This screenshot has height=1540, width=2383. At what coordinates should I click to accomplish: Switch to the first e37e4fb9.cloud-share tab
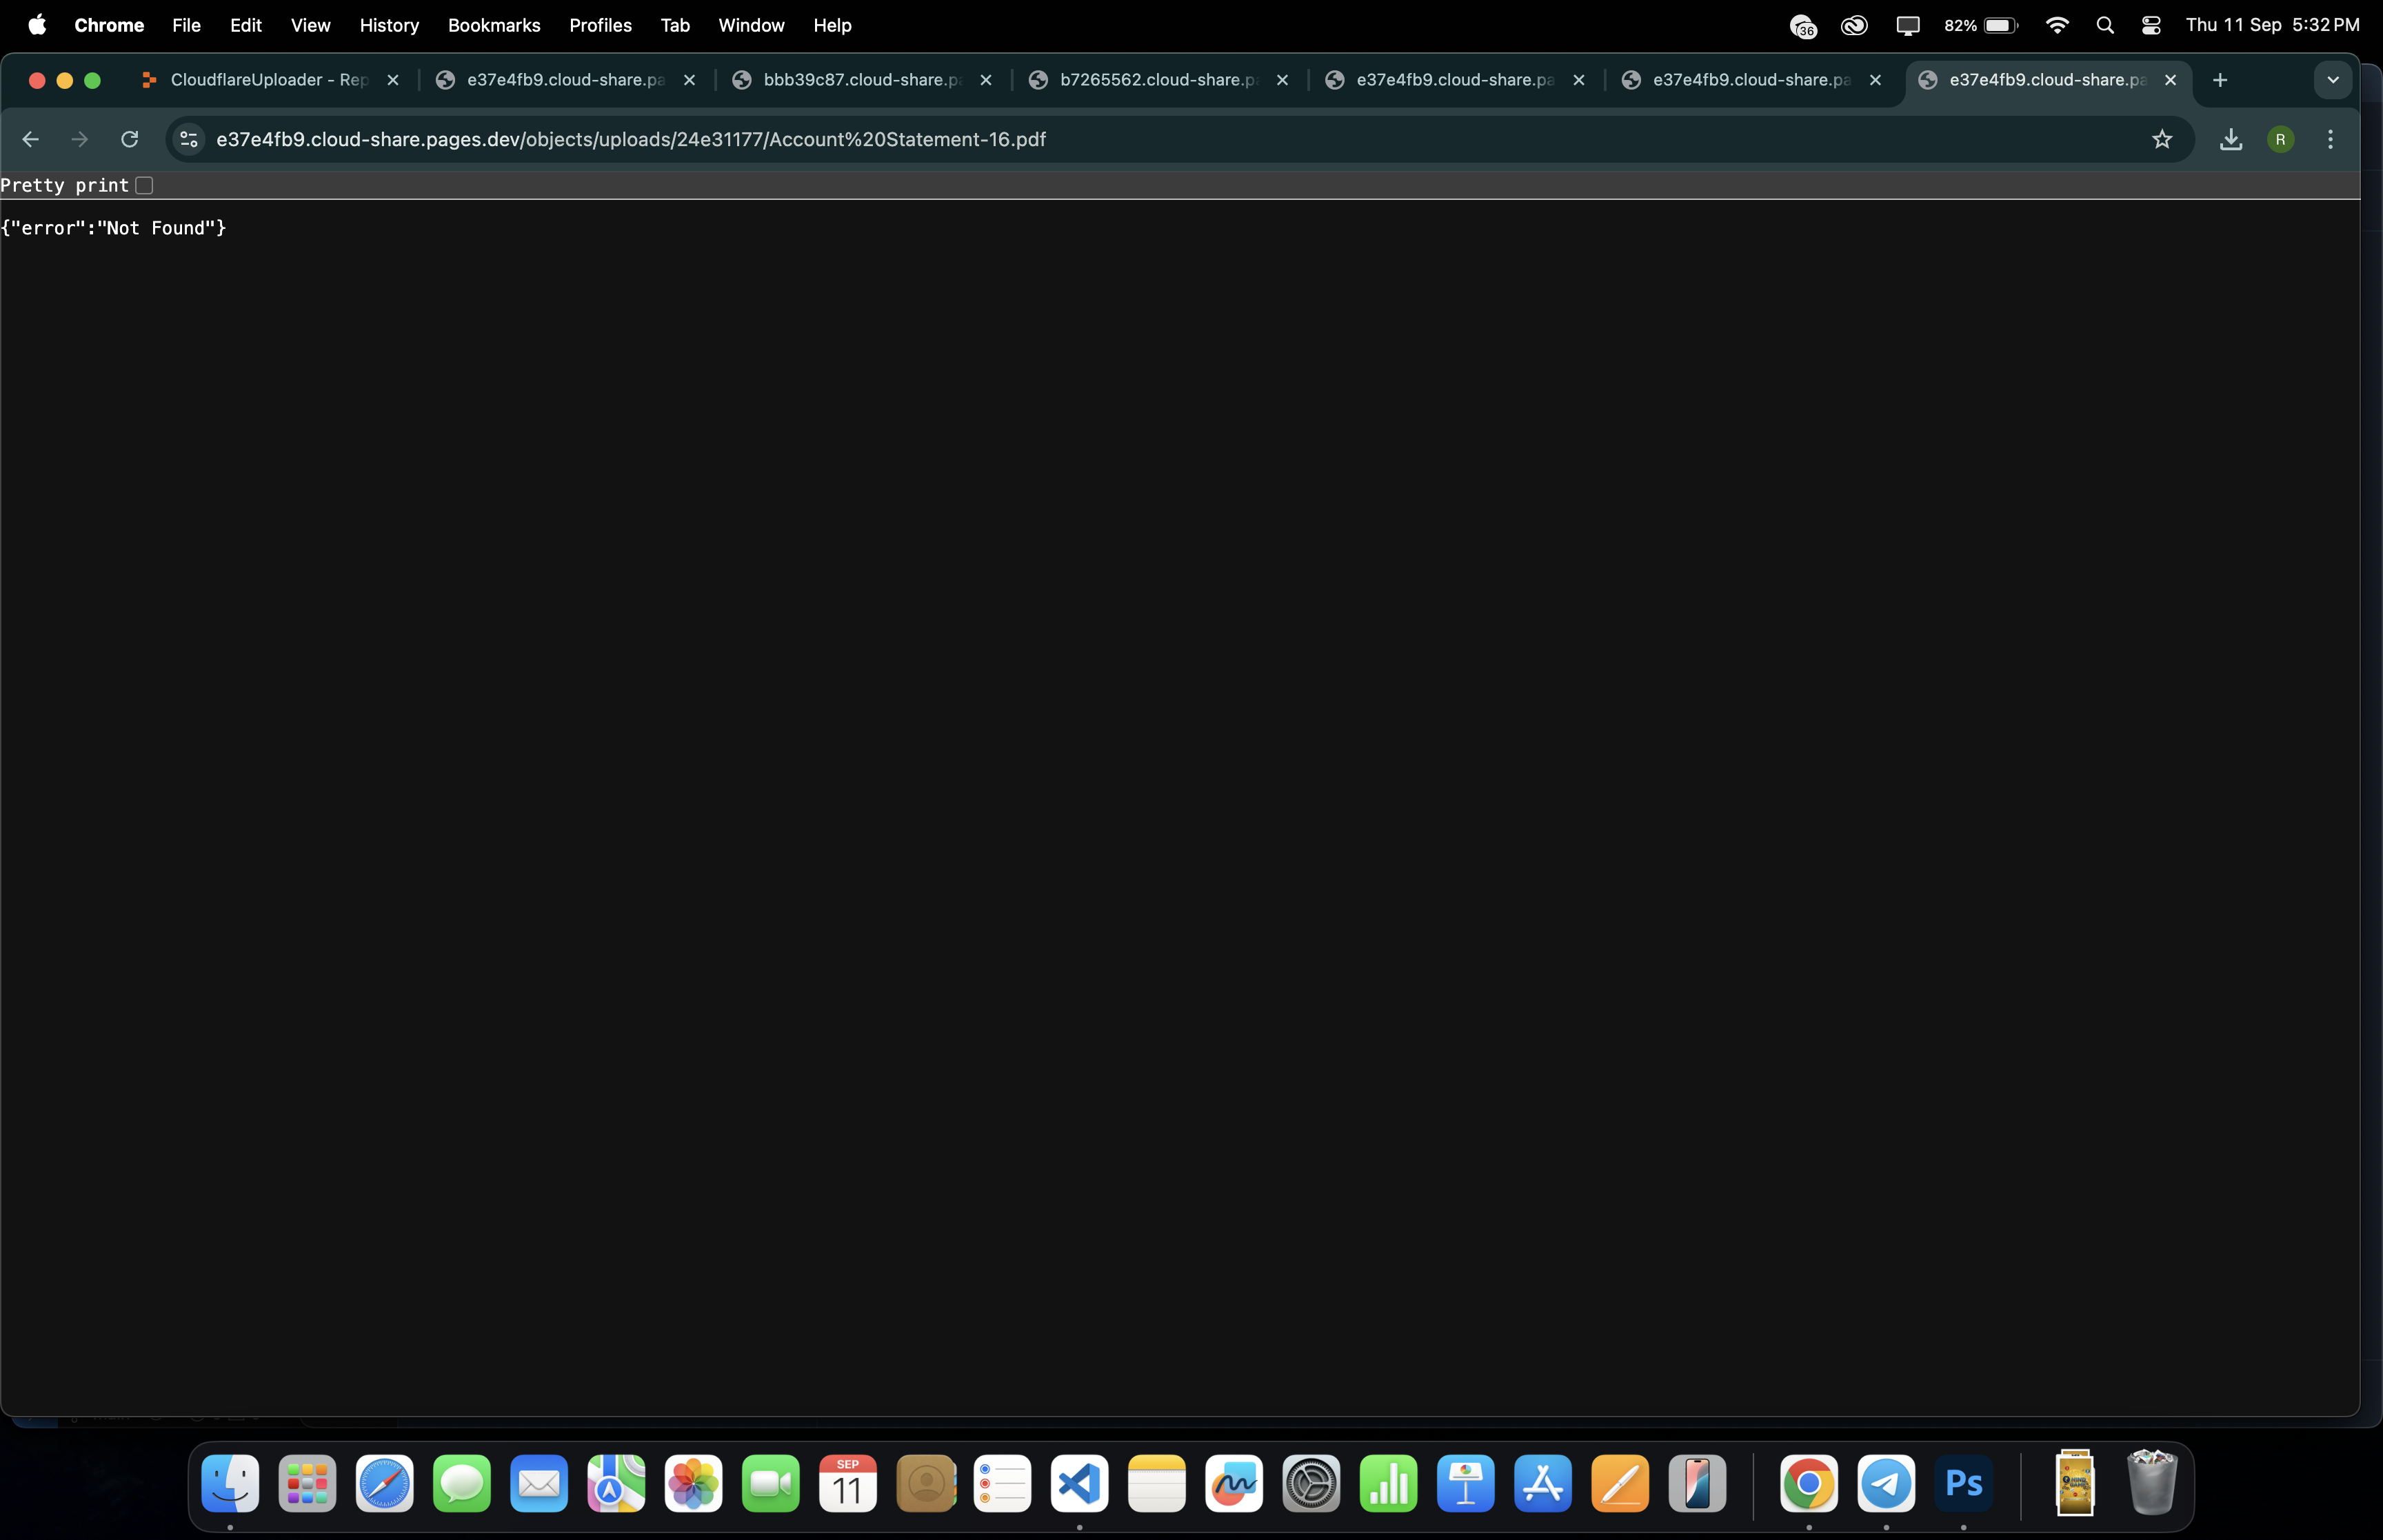[x=566, y=80]
